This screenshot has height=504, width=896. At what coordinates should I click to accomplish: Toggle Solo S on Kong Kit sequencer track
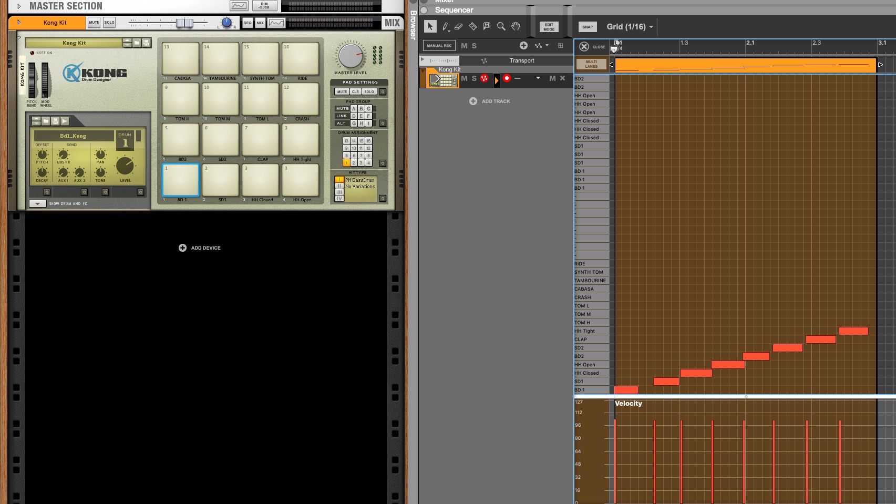point(474,78)
